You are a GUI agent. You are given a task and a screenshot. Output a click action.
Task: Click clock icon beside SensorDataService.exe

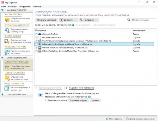pyautogui.click(x=36, y=37)
